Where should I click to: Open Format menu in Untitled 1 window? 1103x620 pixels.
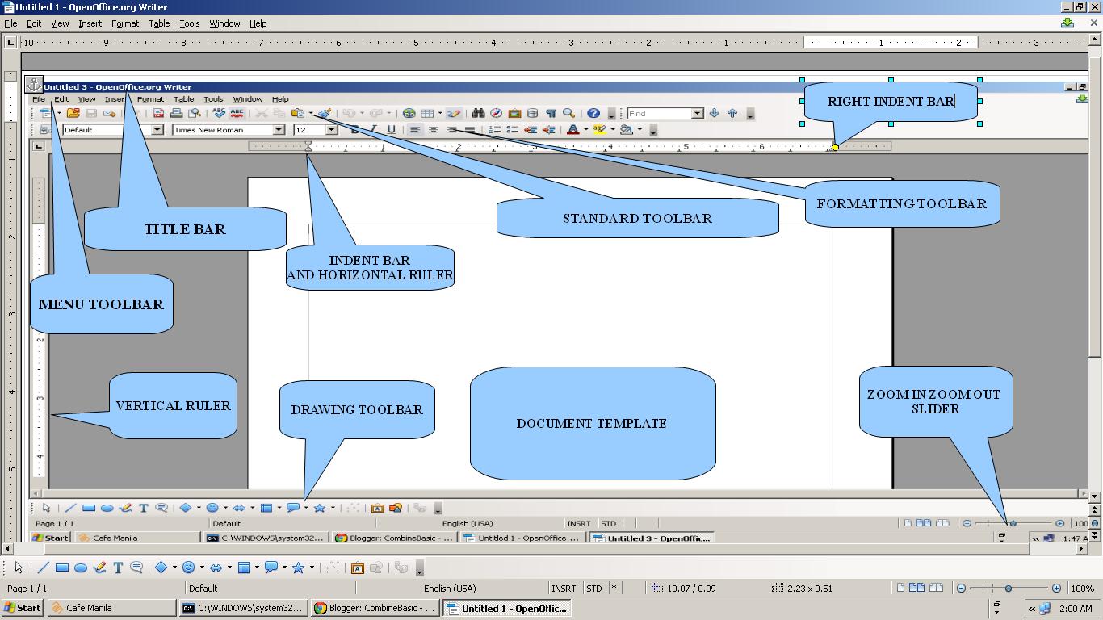pyautogui.click(x=125, y=23)
